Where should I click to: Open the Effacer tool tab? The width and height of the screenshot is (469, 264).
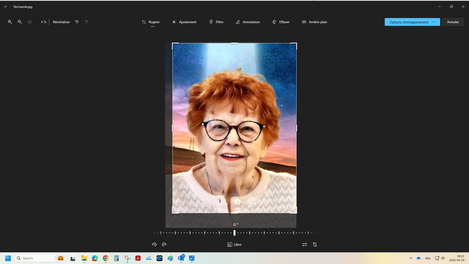pyautogui.click(x=281, y=22)
